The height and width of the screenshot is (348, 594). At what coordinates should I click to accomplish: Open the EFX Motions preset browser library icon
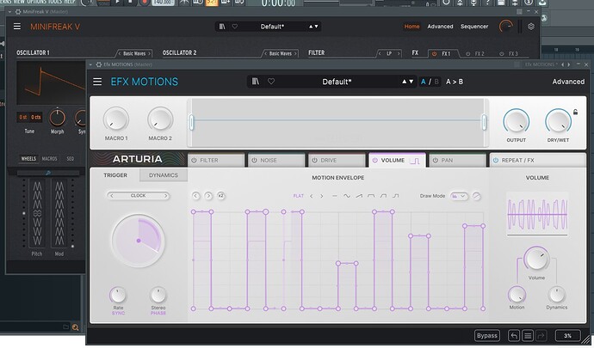[x=256, y=82]
